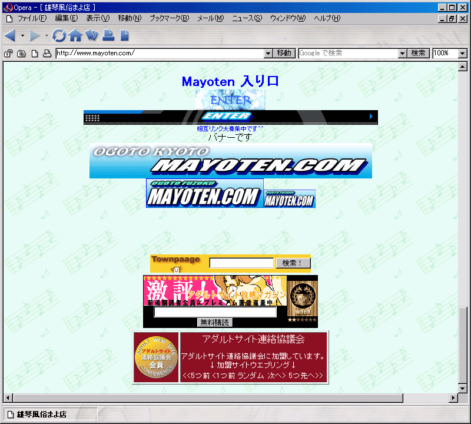
Task: Select the 雄琴風俗まよ店 page tab at bottom
Action: [50, 415]
